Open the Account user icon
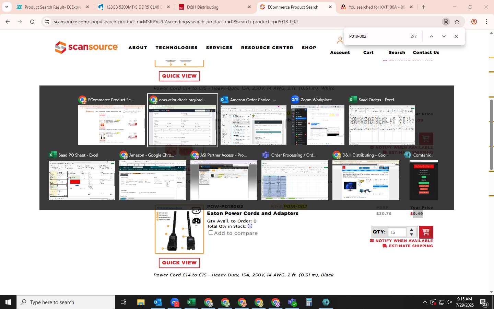Image resolution: width=494 pixels, height=309 pixels. click(340, 41)
